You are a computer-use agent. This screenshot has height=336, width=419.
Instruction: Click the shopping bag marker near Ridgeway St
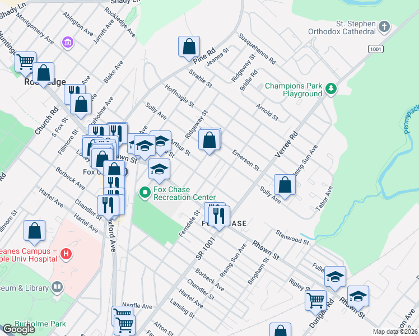[x=209, y=141]
